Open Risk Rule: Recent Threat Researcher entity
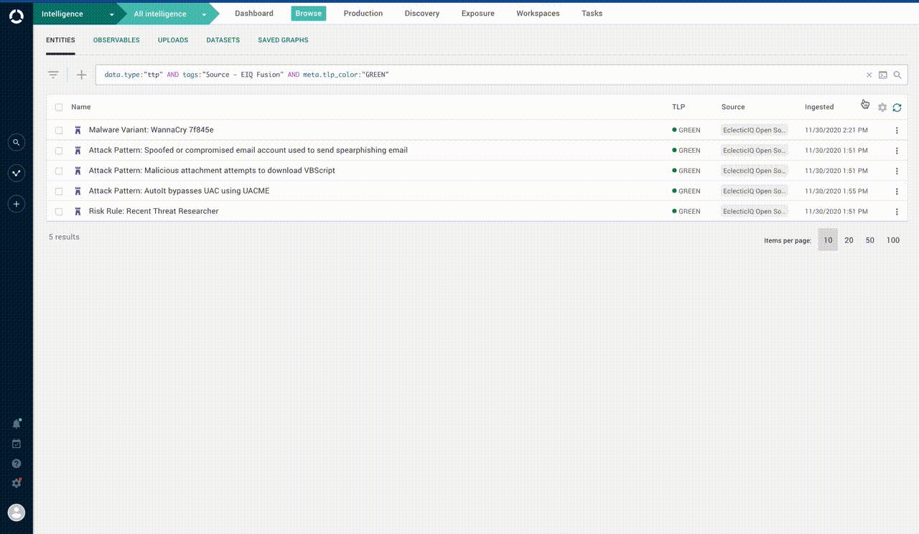919x534 pixels. 154,211
